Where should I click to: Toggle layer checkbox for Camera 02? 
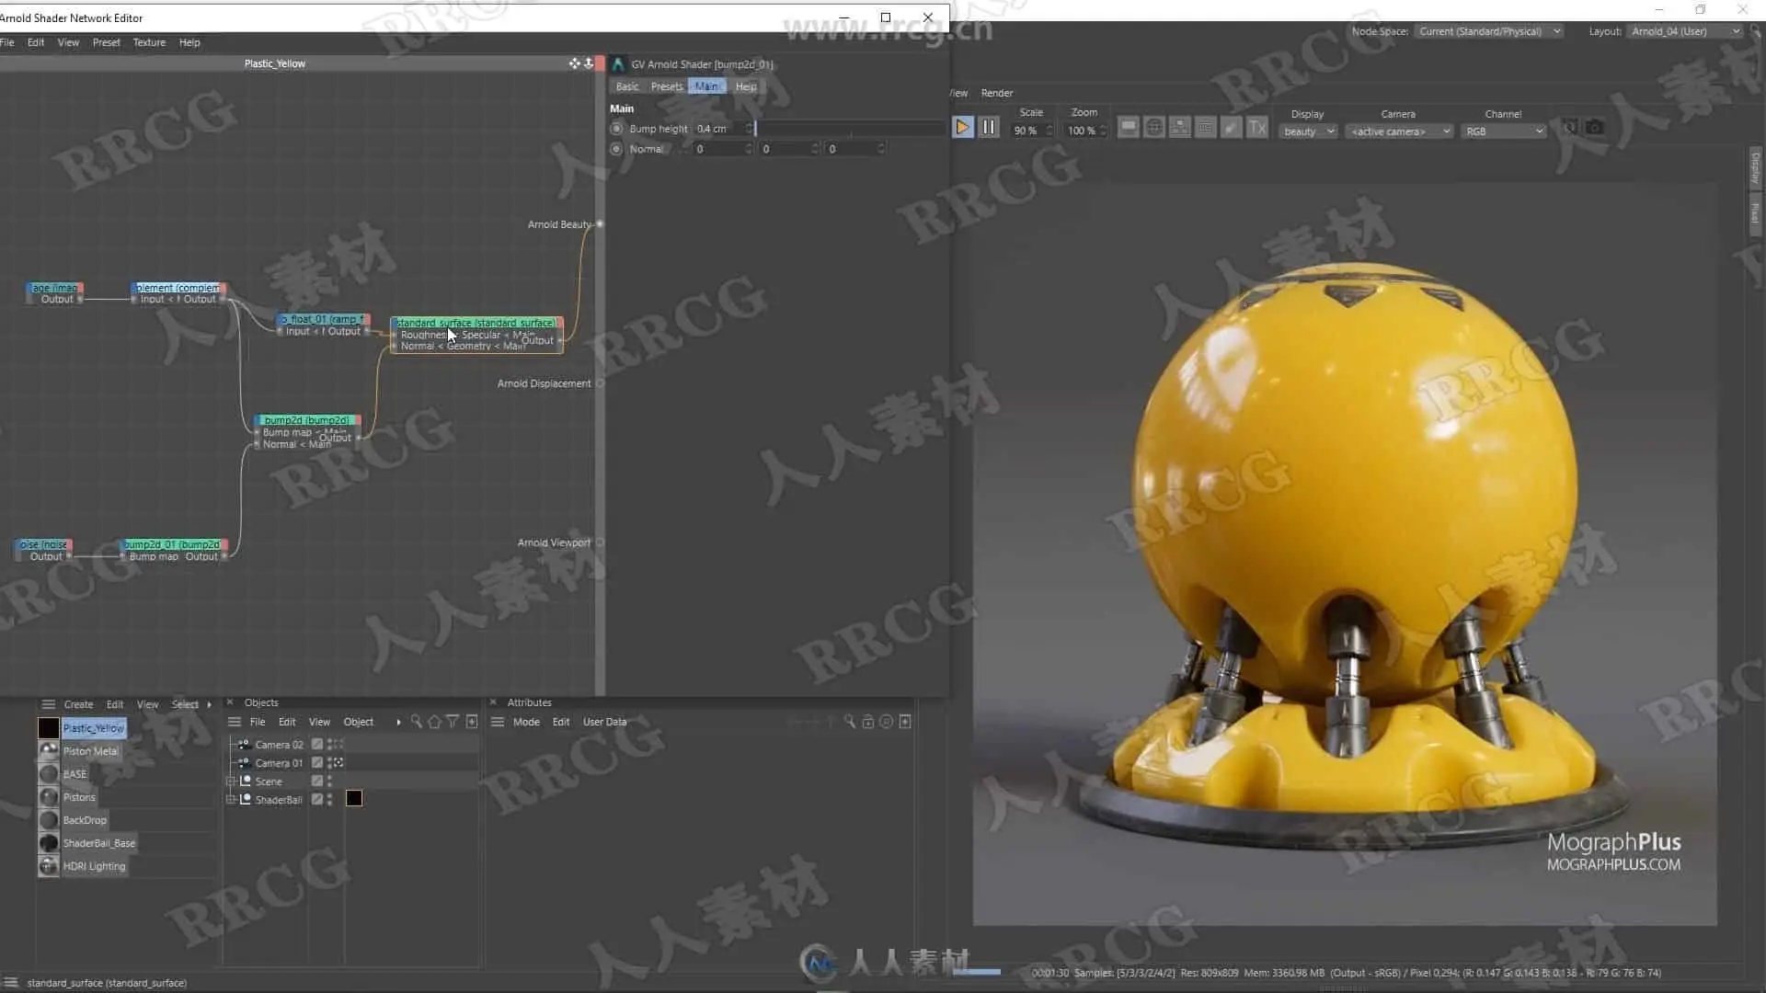[317, 744]
